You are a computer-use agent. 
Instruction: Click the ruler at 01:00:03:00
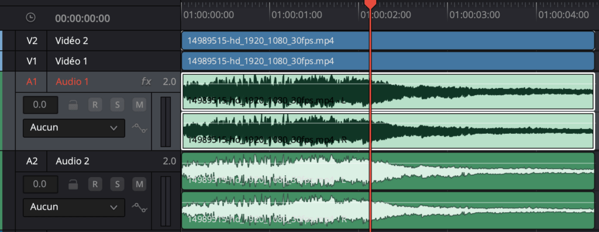click(x=474, y=15)
